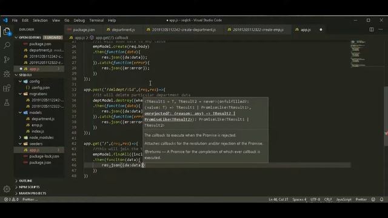Image resolution: width=388 pixels, height=218 pixels.
Task: Open package-lock.json in the file tree
Action: pyautogui.click(x=39, y=156)
